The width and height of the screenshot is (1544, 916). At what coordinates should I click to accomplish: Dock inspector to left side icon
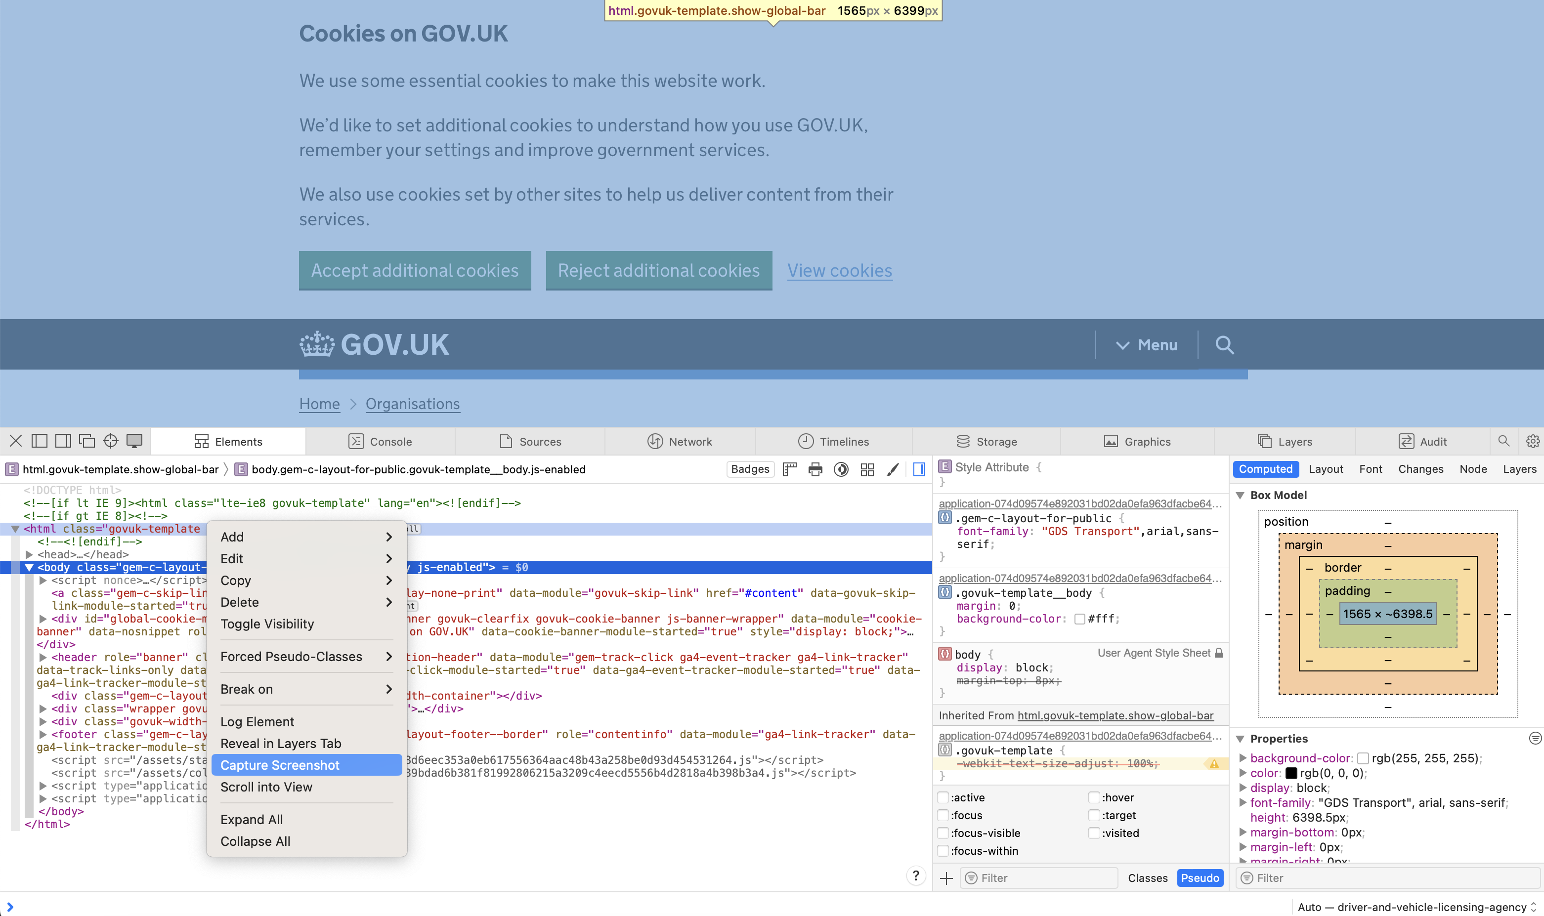click(x=40, y=441)
